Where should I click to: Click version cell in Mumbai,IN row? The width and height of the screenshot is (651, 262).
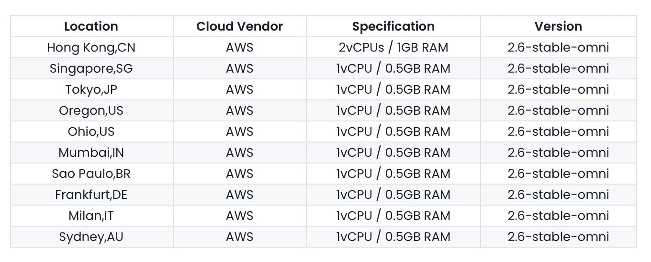point(558,153)
